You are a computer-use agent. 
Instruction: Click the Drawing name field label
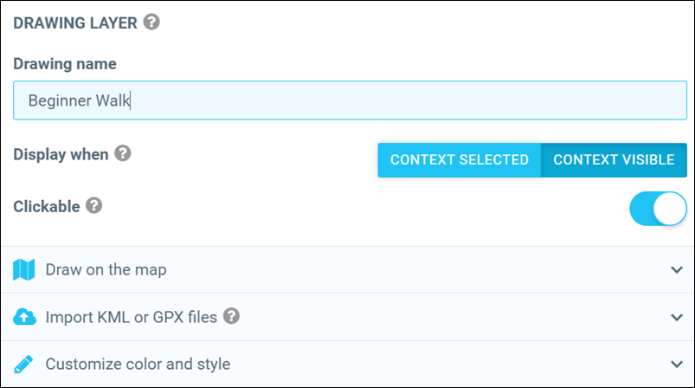click(65, 63)
